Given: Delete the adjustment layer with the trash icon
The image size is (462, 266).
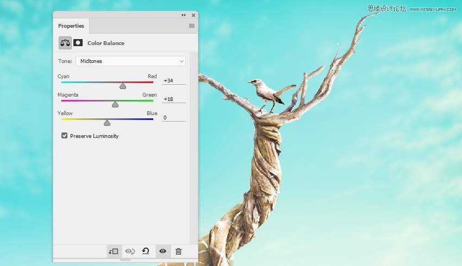Looking at the screenshot, I should [178, 251].
